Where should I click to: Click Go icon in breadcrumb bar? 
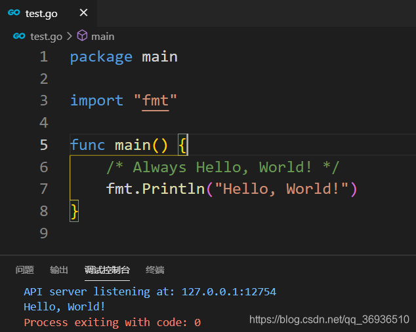click(x=19, y=36)
